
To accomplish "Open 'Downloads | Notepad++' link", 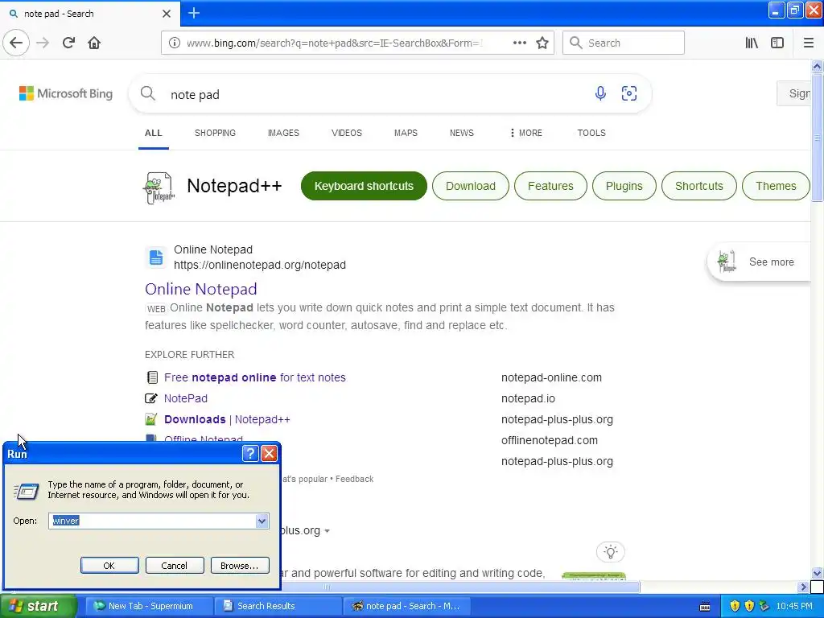I will click(227, 419).
